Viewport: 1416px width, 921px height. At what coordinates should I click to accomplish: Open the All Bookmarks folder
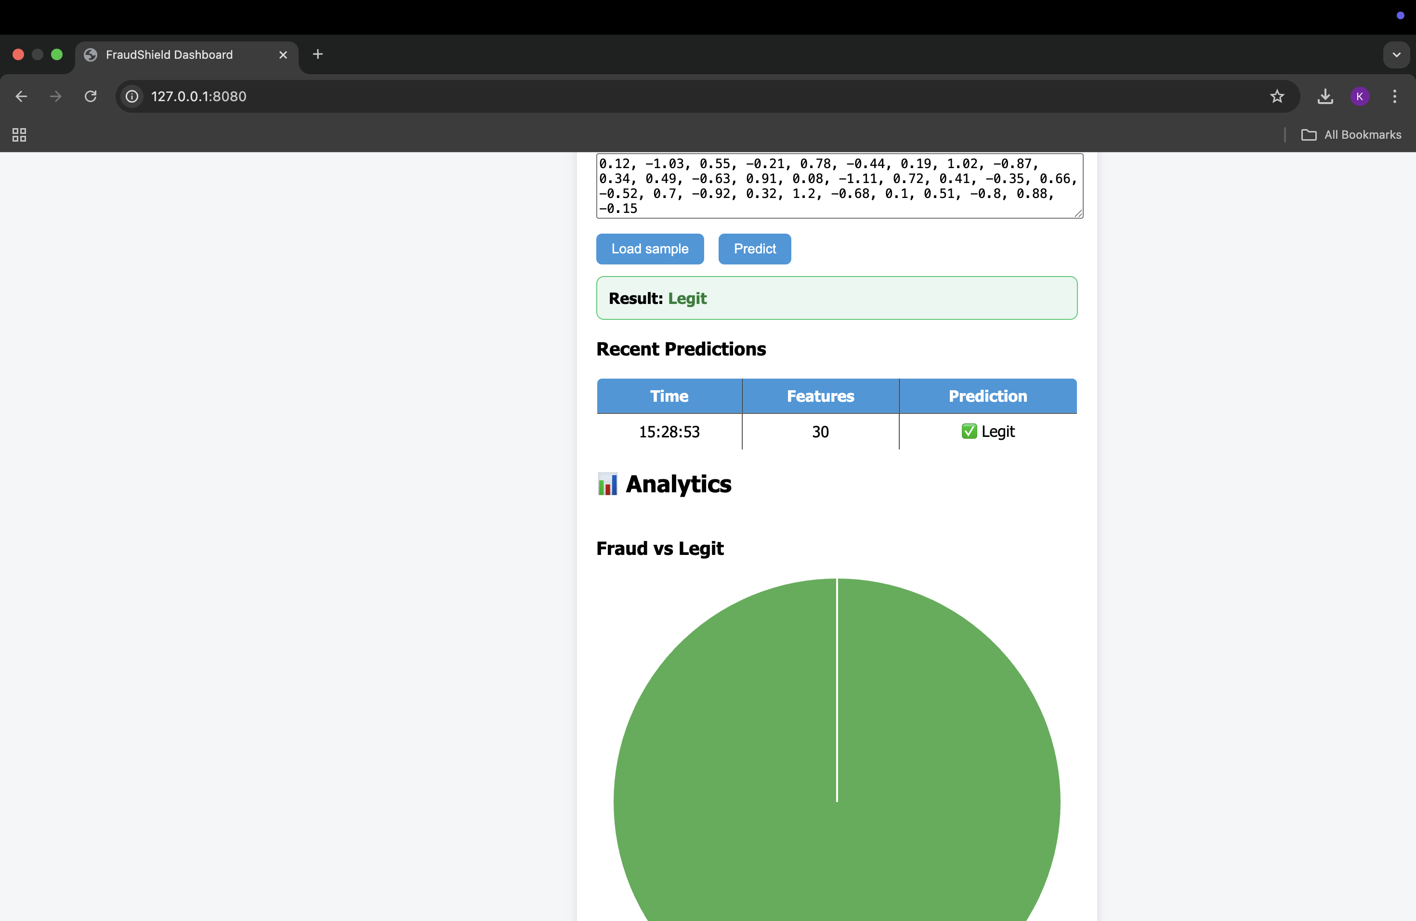click(1351, 135)
